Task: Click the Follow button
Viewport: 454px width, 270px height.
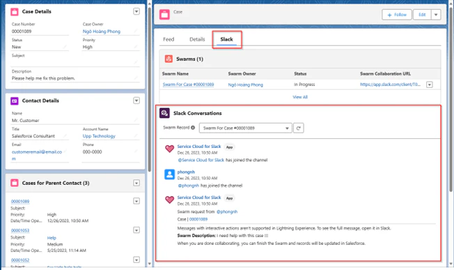Action: click(x=397, y=15)
